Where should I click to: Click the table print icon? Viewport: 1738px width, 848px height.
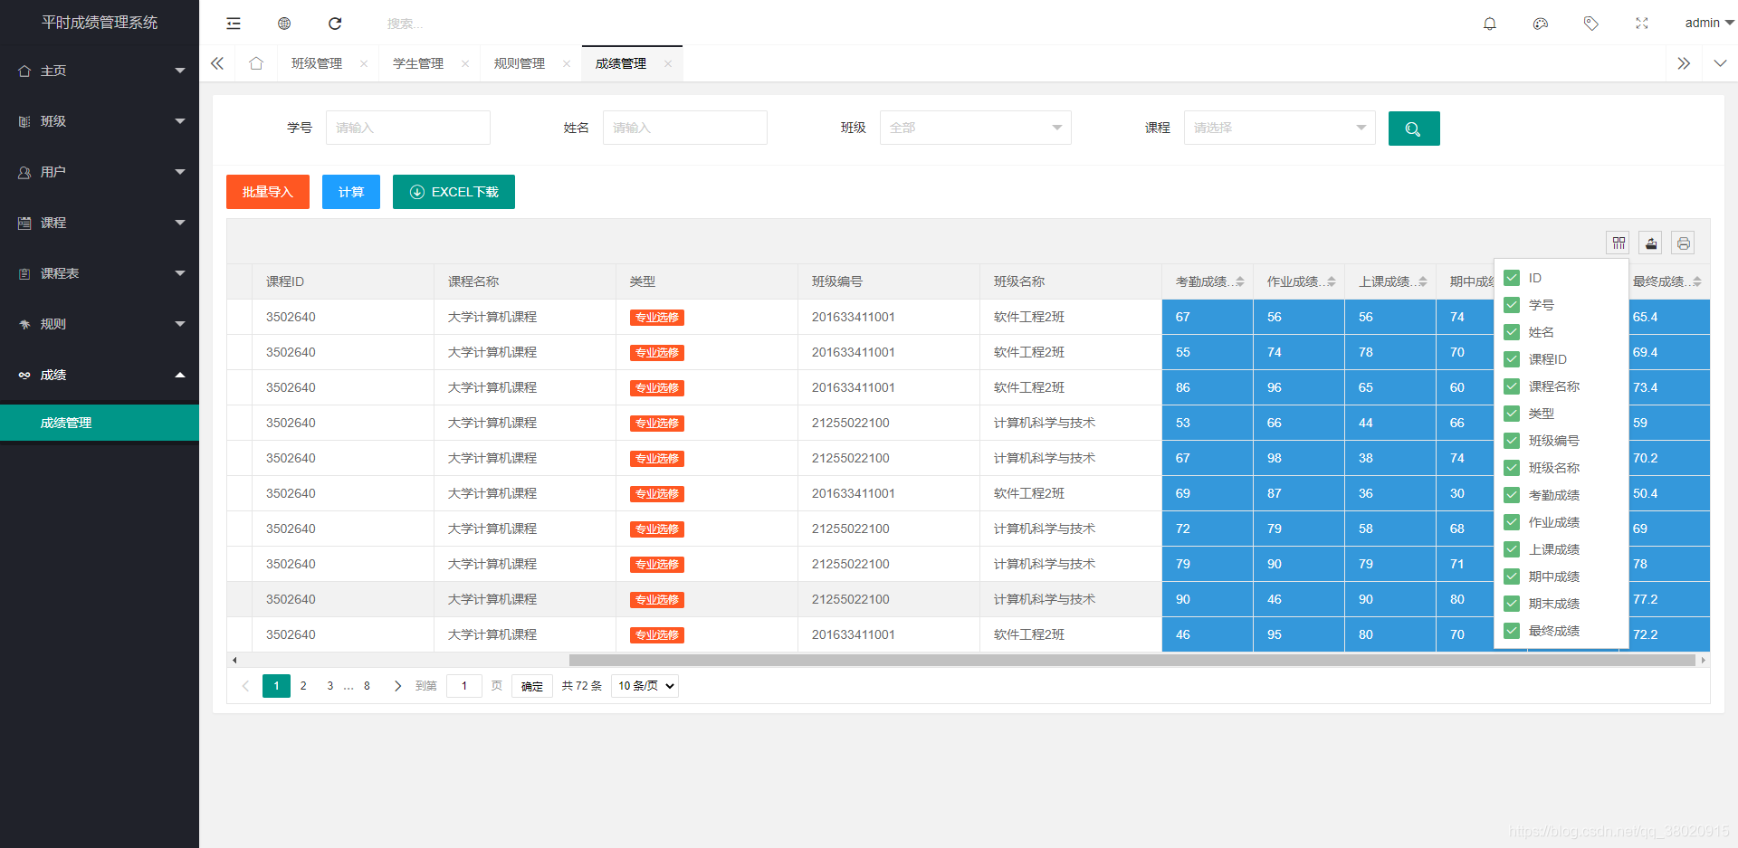(x=1683, y=243)
